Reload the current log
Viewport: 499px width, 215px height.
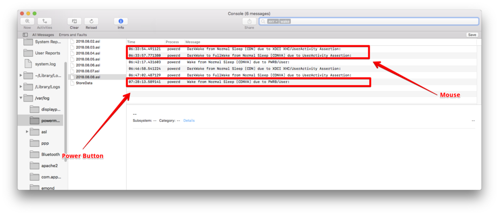tap(91, 21)
